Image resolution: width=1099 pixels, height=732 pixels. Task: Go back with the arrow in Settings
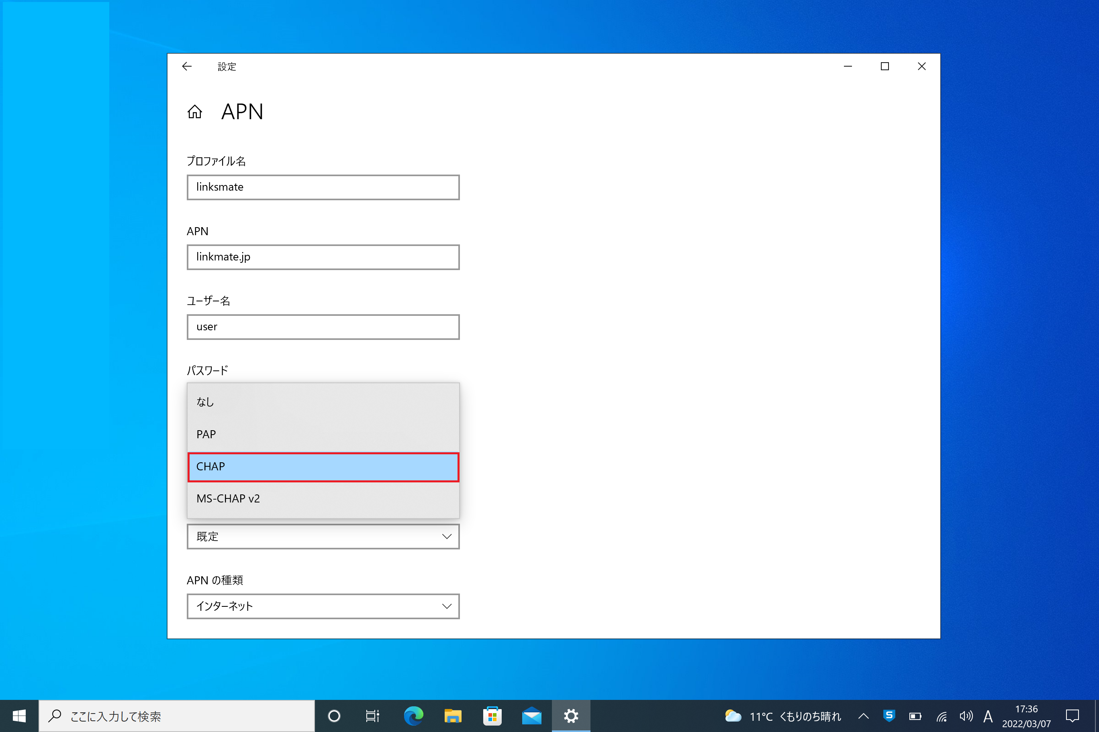187,66
